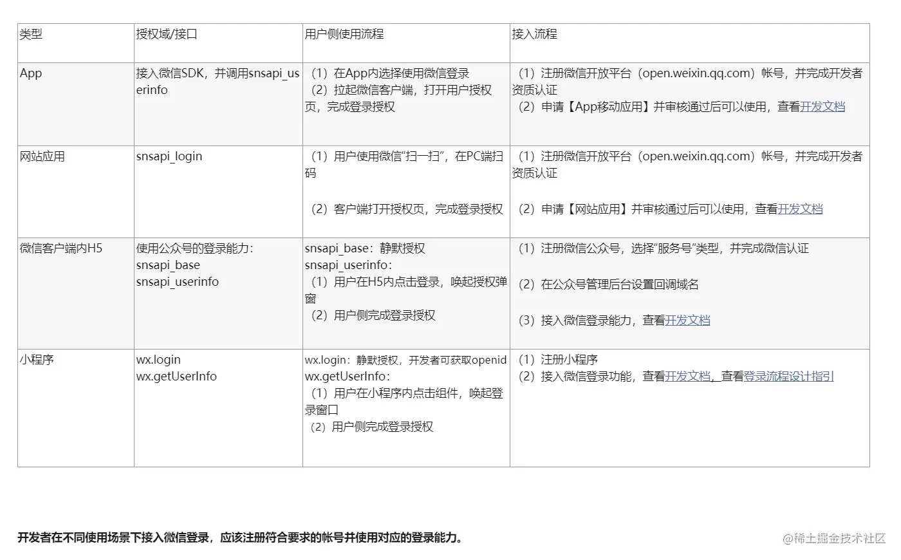The image size is (901, 560).
Task: Click the snsapi_login cell text
Action: click(x=169, y=156)
